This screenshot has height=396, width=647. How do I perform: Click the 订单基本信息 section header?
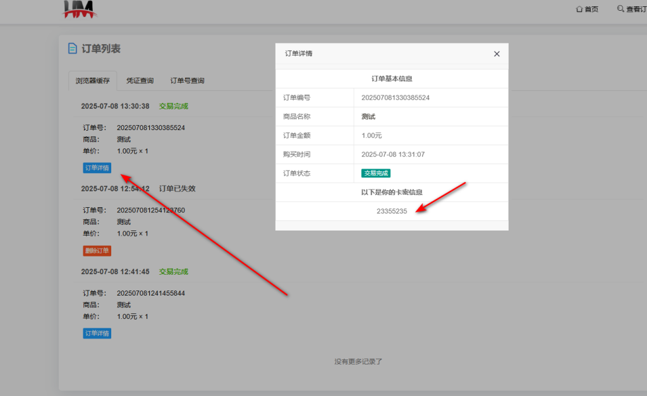tap(392, 79)
